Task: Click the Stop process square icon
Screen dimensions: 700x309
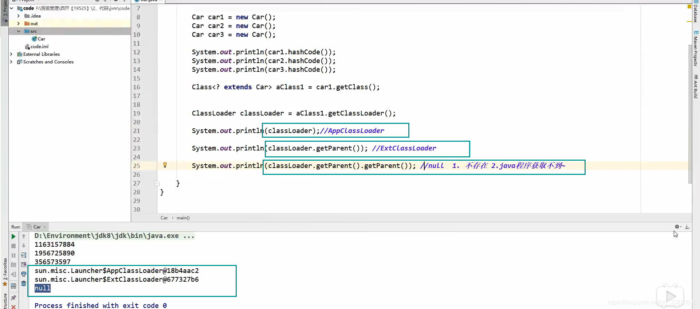Action: click(13, 246)
